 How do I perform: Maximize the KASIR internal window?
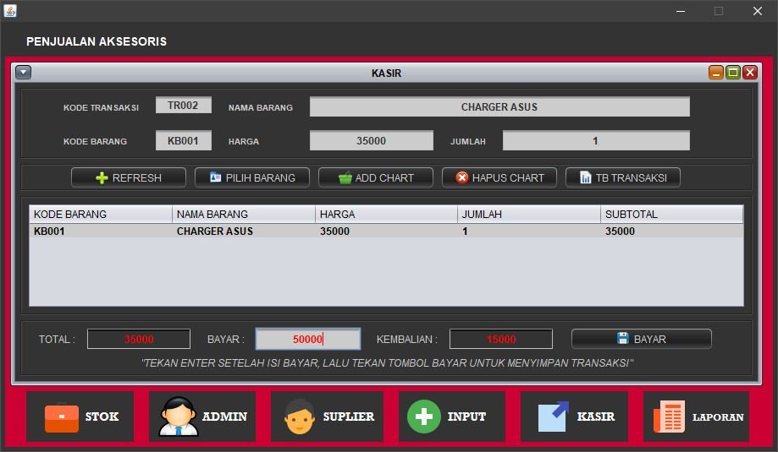[x=733, y=73]
